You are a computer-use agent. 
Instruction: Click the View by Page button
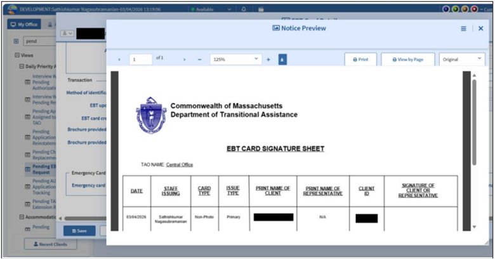coord(407,60)
